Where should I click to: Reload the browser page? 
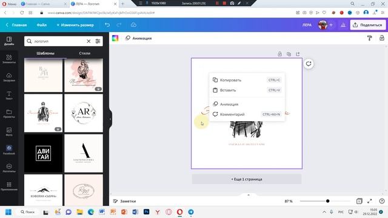[x=22, y=13]
